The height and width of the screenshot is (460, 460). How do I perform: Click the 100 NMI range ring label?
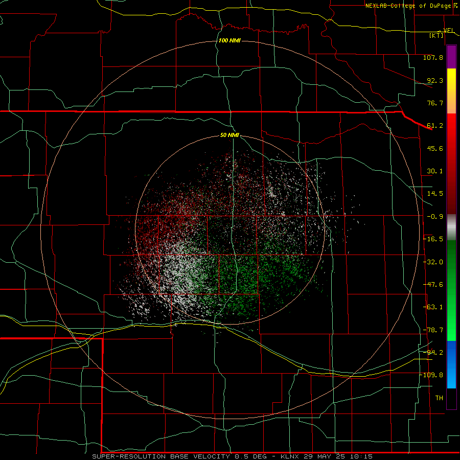229,40
